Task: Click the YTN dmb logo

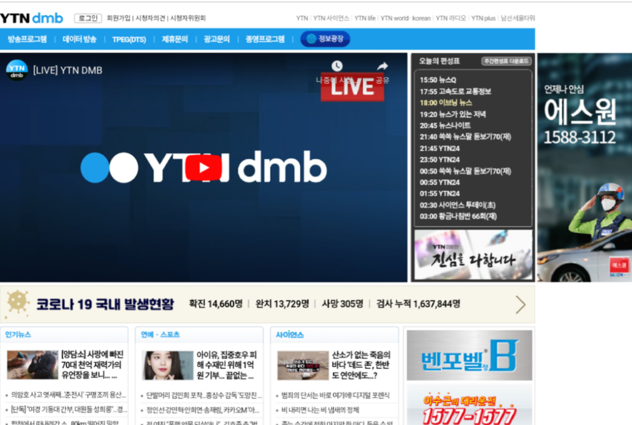Action: [x=32, y=18]
